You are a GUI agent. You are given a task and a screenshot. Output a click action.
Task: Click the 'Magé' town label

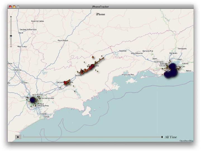(180, 59)
